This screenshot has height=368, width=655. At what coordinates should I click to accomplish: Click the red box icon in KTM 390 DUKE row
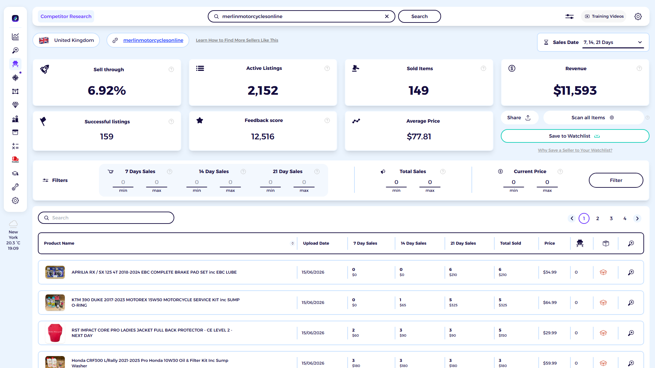(603, 303)
